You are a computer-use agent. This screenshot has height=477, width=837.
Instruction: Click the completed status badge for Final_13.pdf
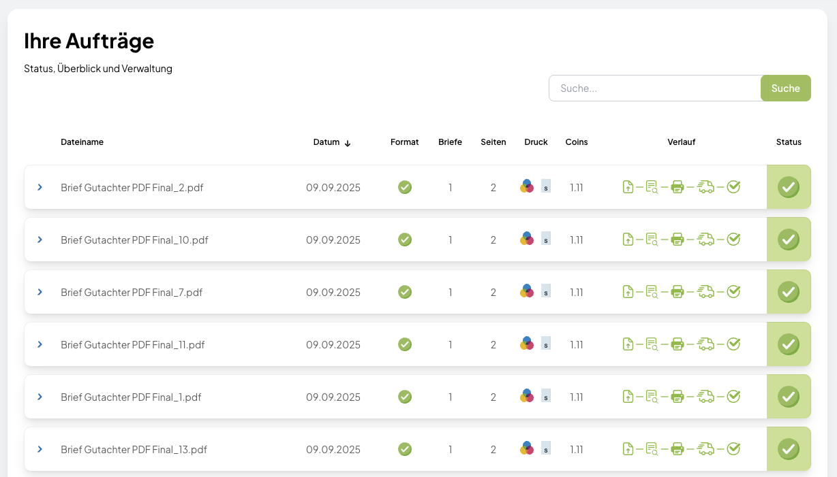789,449
